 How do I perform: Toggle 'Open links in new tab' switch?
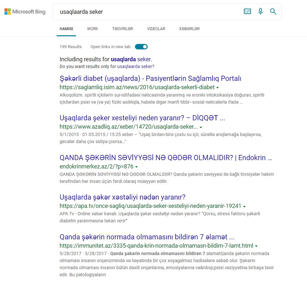click(x=141, y=46)
